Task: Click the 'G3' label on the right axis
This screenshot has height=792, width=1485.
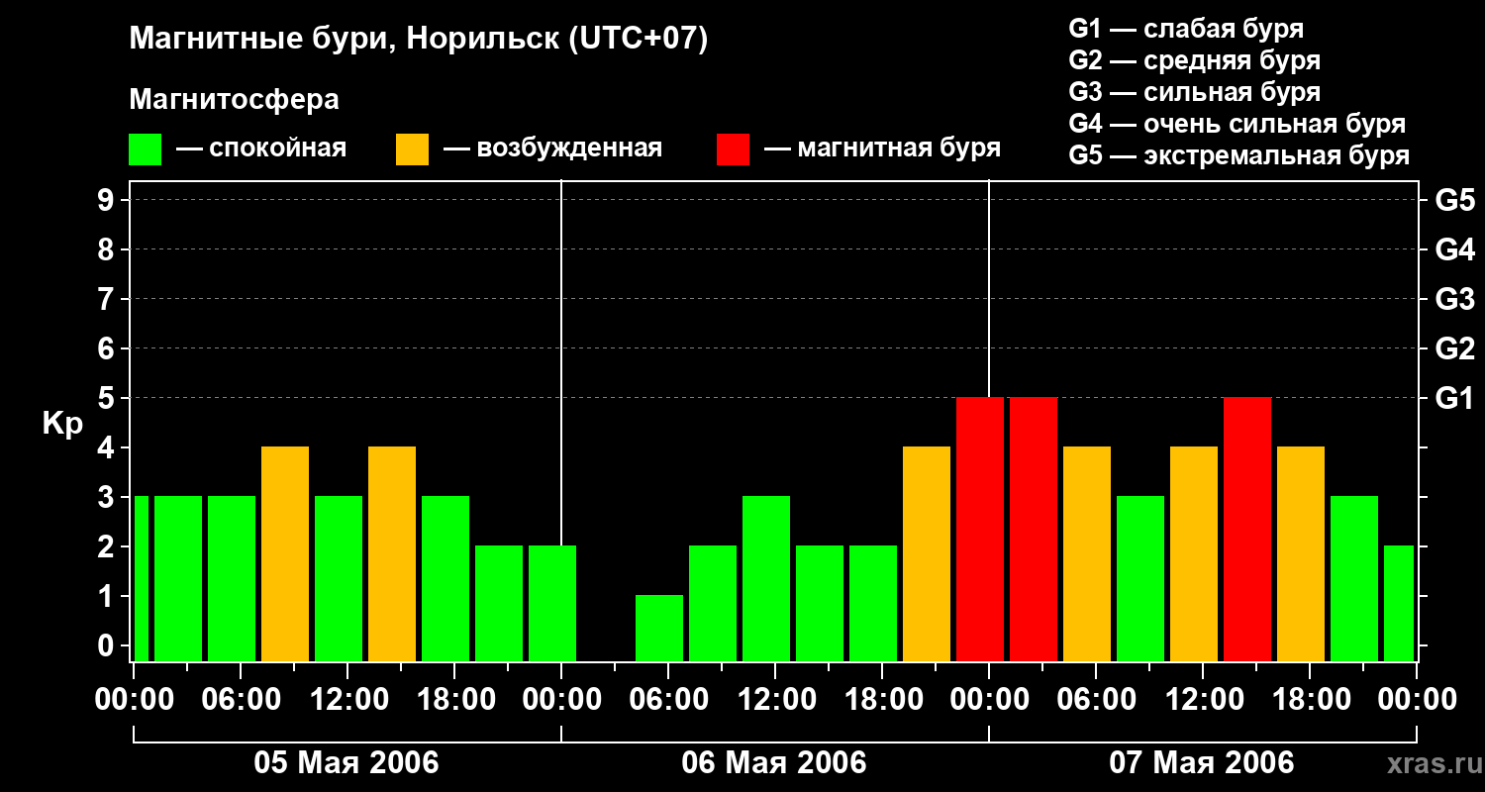Action: click(x=1455, y=299)
